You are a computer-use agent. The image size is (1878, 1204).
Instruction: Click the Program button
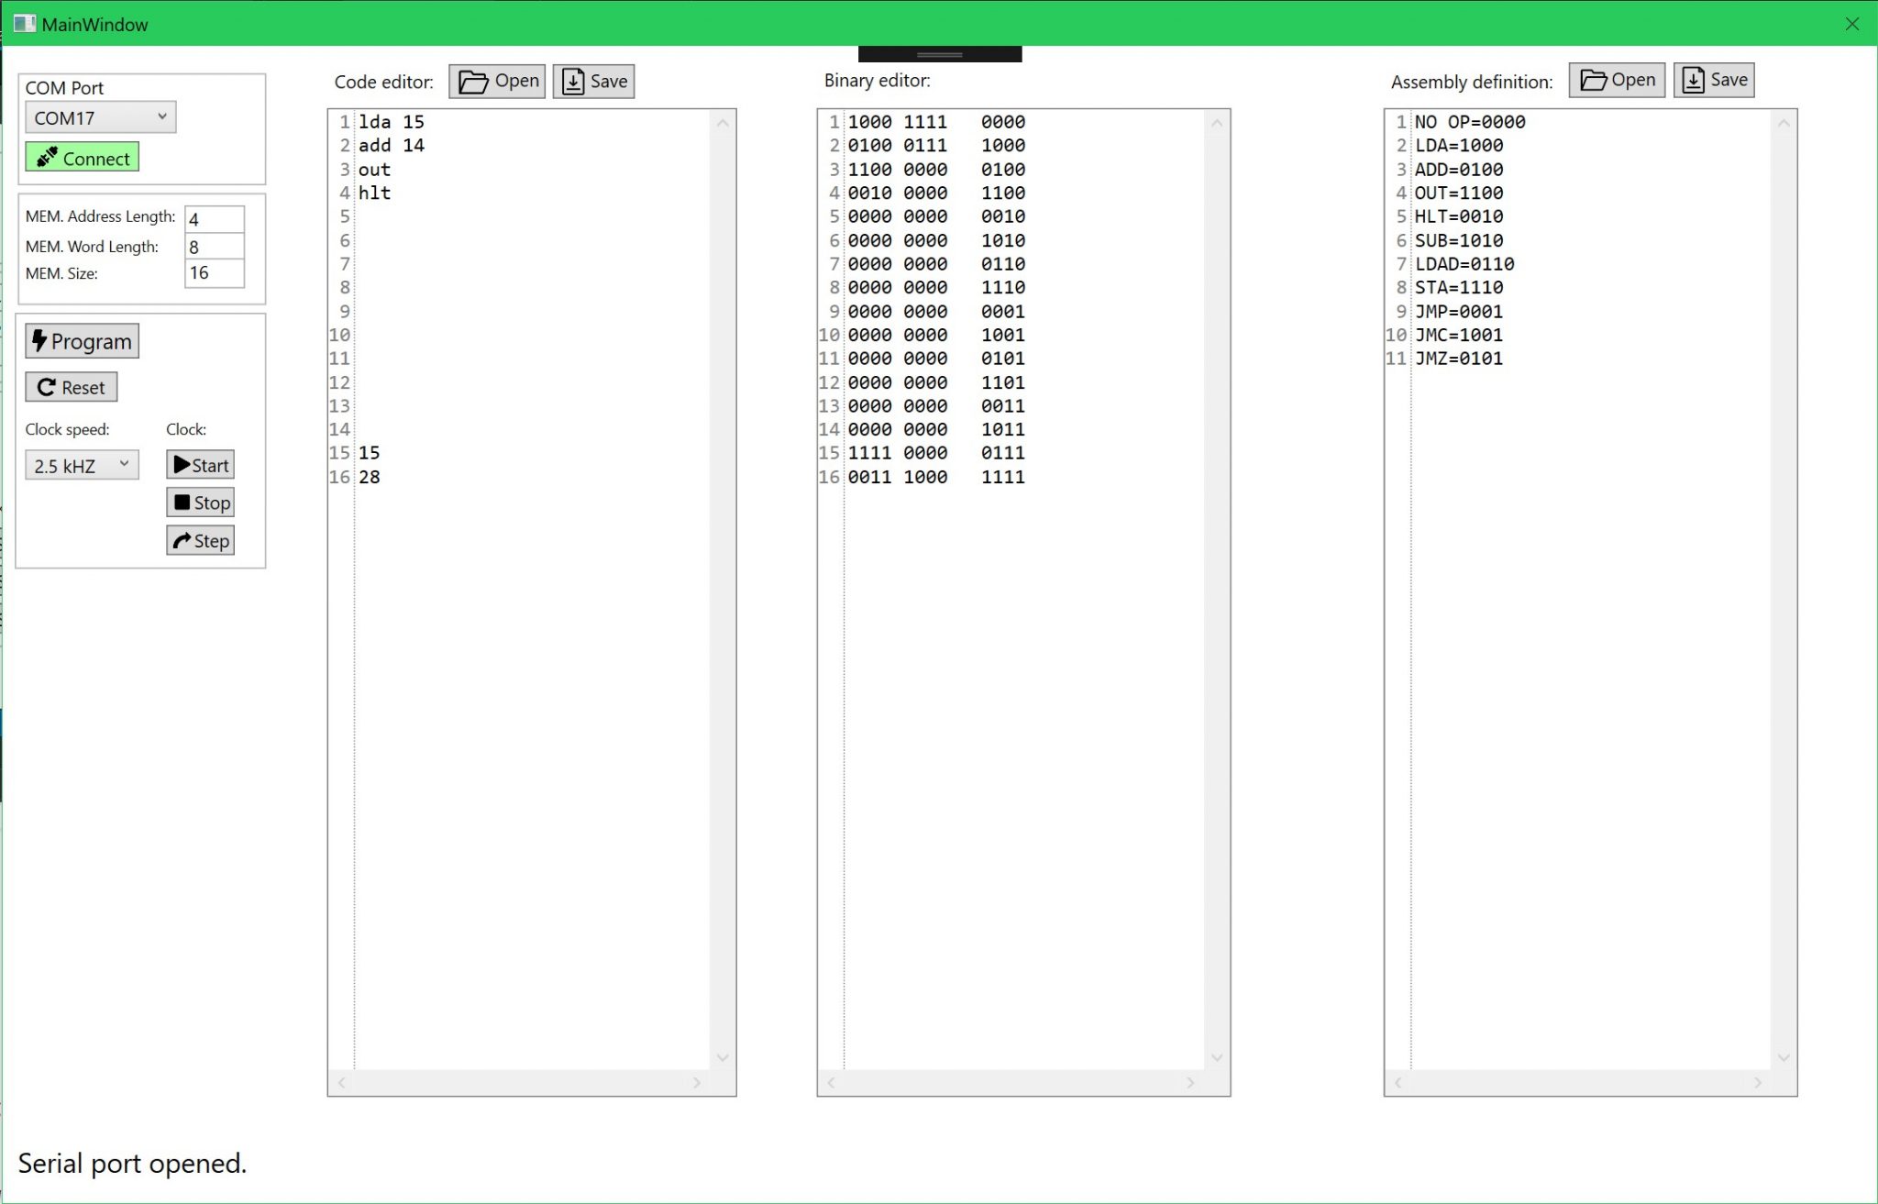pyautogui.click(x=82, y=340)
